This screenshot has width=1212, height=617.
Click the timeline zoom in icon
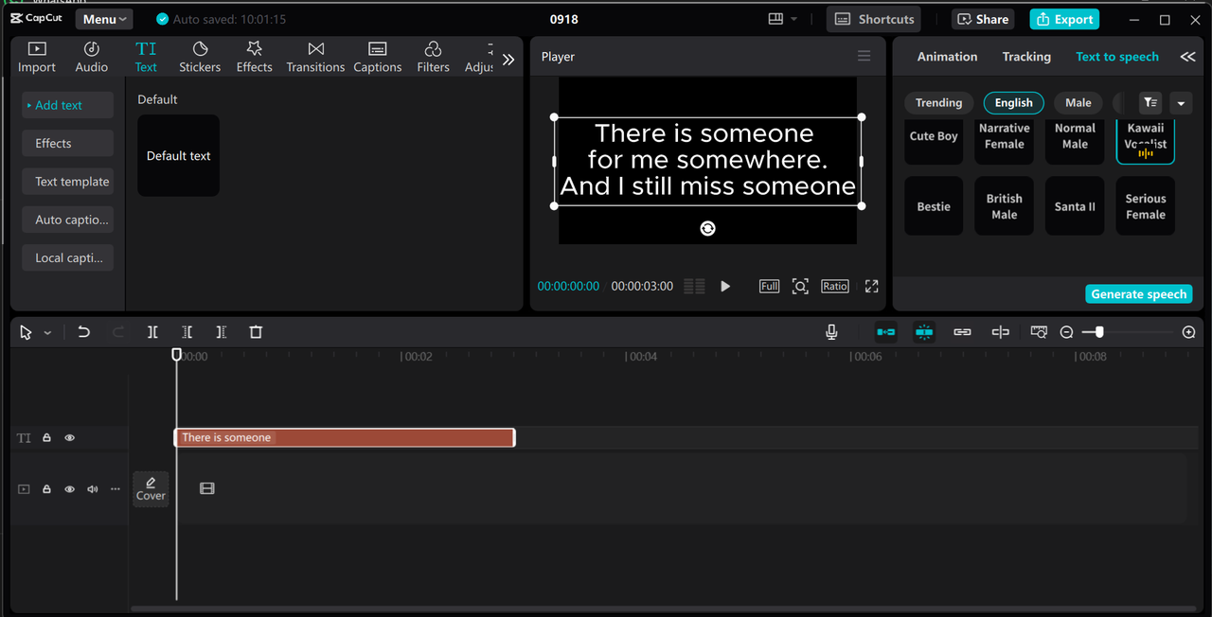point(1189,332)
